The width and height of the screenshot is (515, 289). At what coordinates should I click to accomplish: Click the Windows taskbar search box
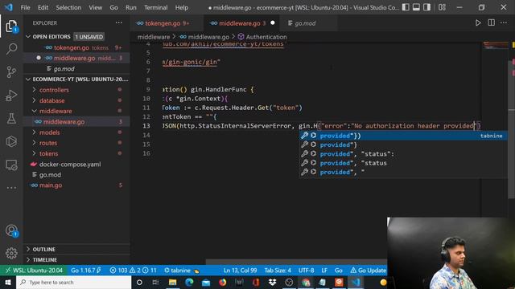tap(74, 283)
